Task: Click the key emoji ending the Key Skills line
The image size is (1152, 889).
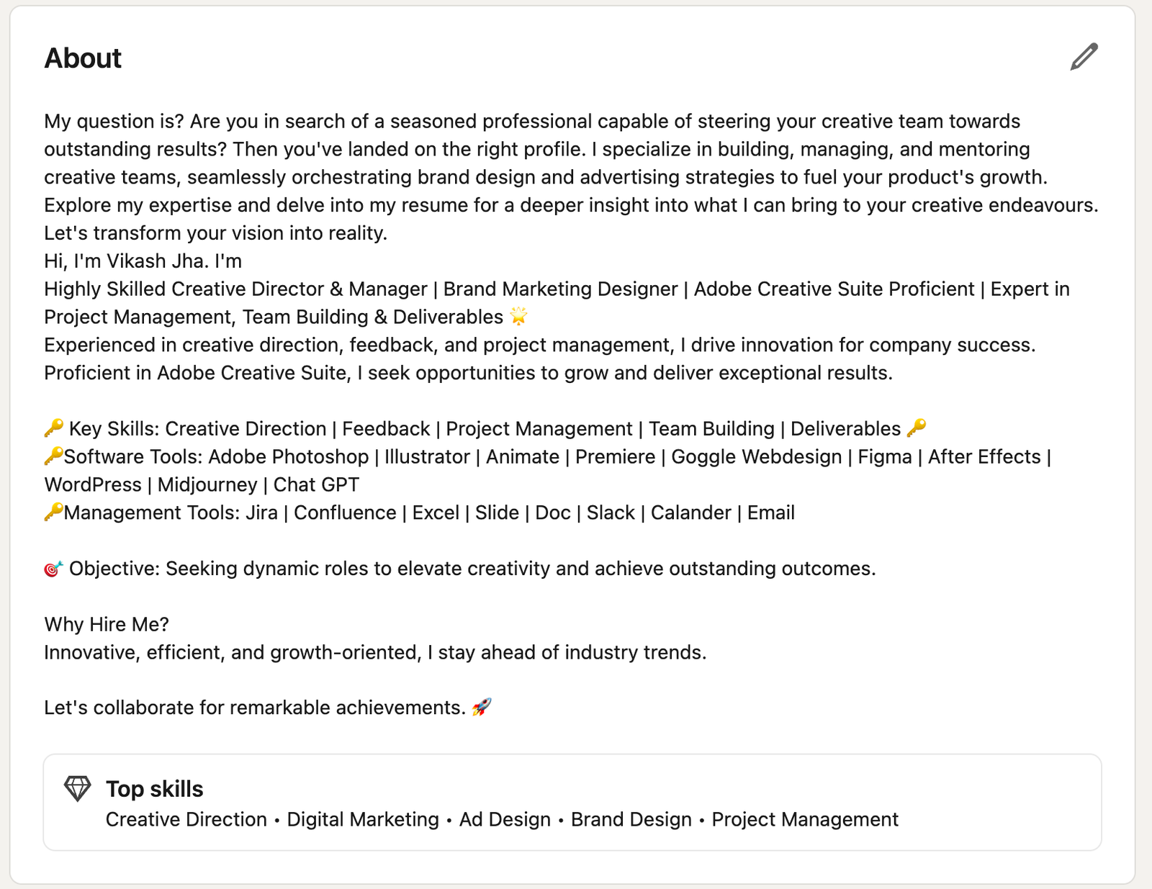Action: (x=916, y=428)
